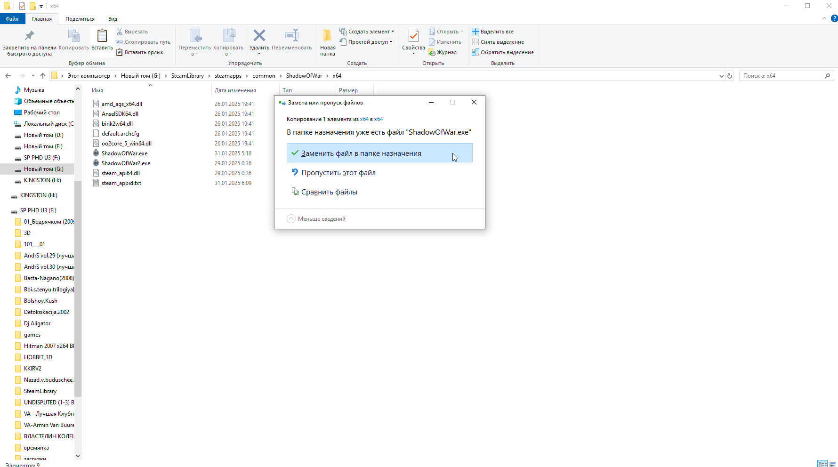Click Copy path in ribbon

143,42
